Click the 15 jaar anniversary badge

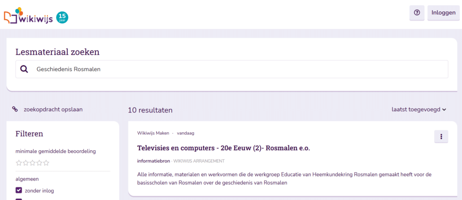click(62, 17)
